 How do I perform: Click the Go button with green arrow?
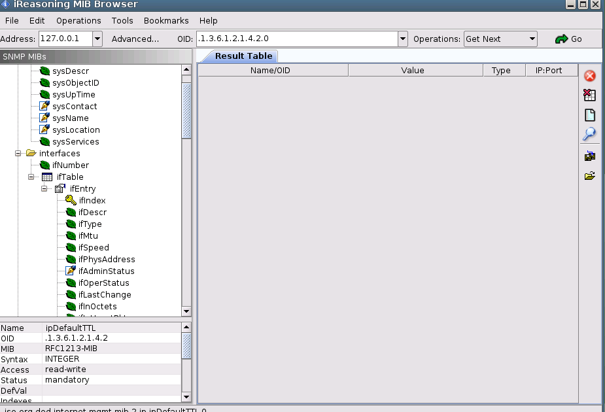click(x=569, y=39)
